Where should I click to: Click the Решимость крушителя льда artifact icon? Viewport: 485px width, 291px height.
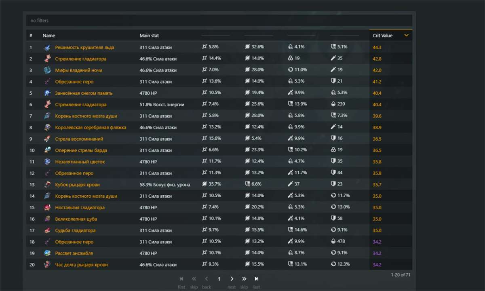(x=47, y=47)
